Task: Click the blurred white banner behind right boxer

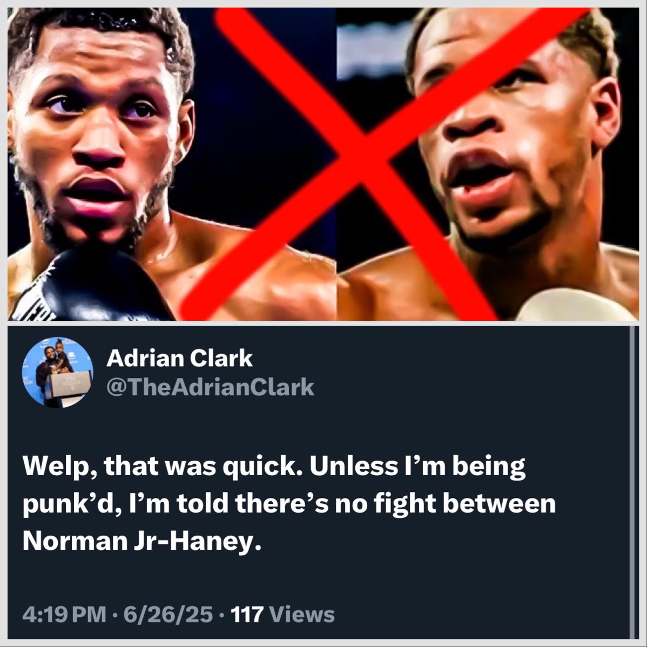Action: pos(372,52)
